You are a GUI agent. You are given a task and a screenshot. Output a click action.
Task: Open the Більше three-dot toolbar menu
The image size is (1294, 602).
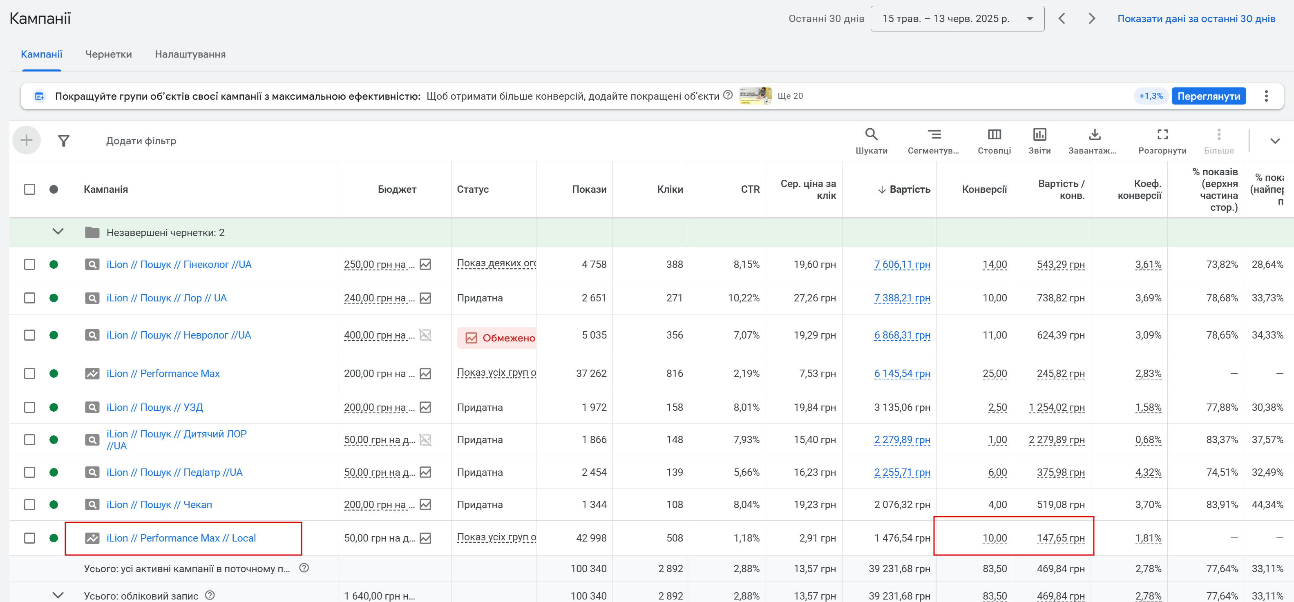point(1219,140)
